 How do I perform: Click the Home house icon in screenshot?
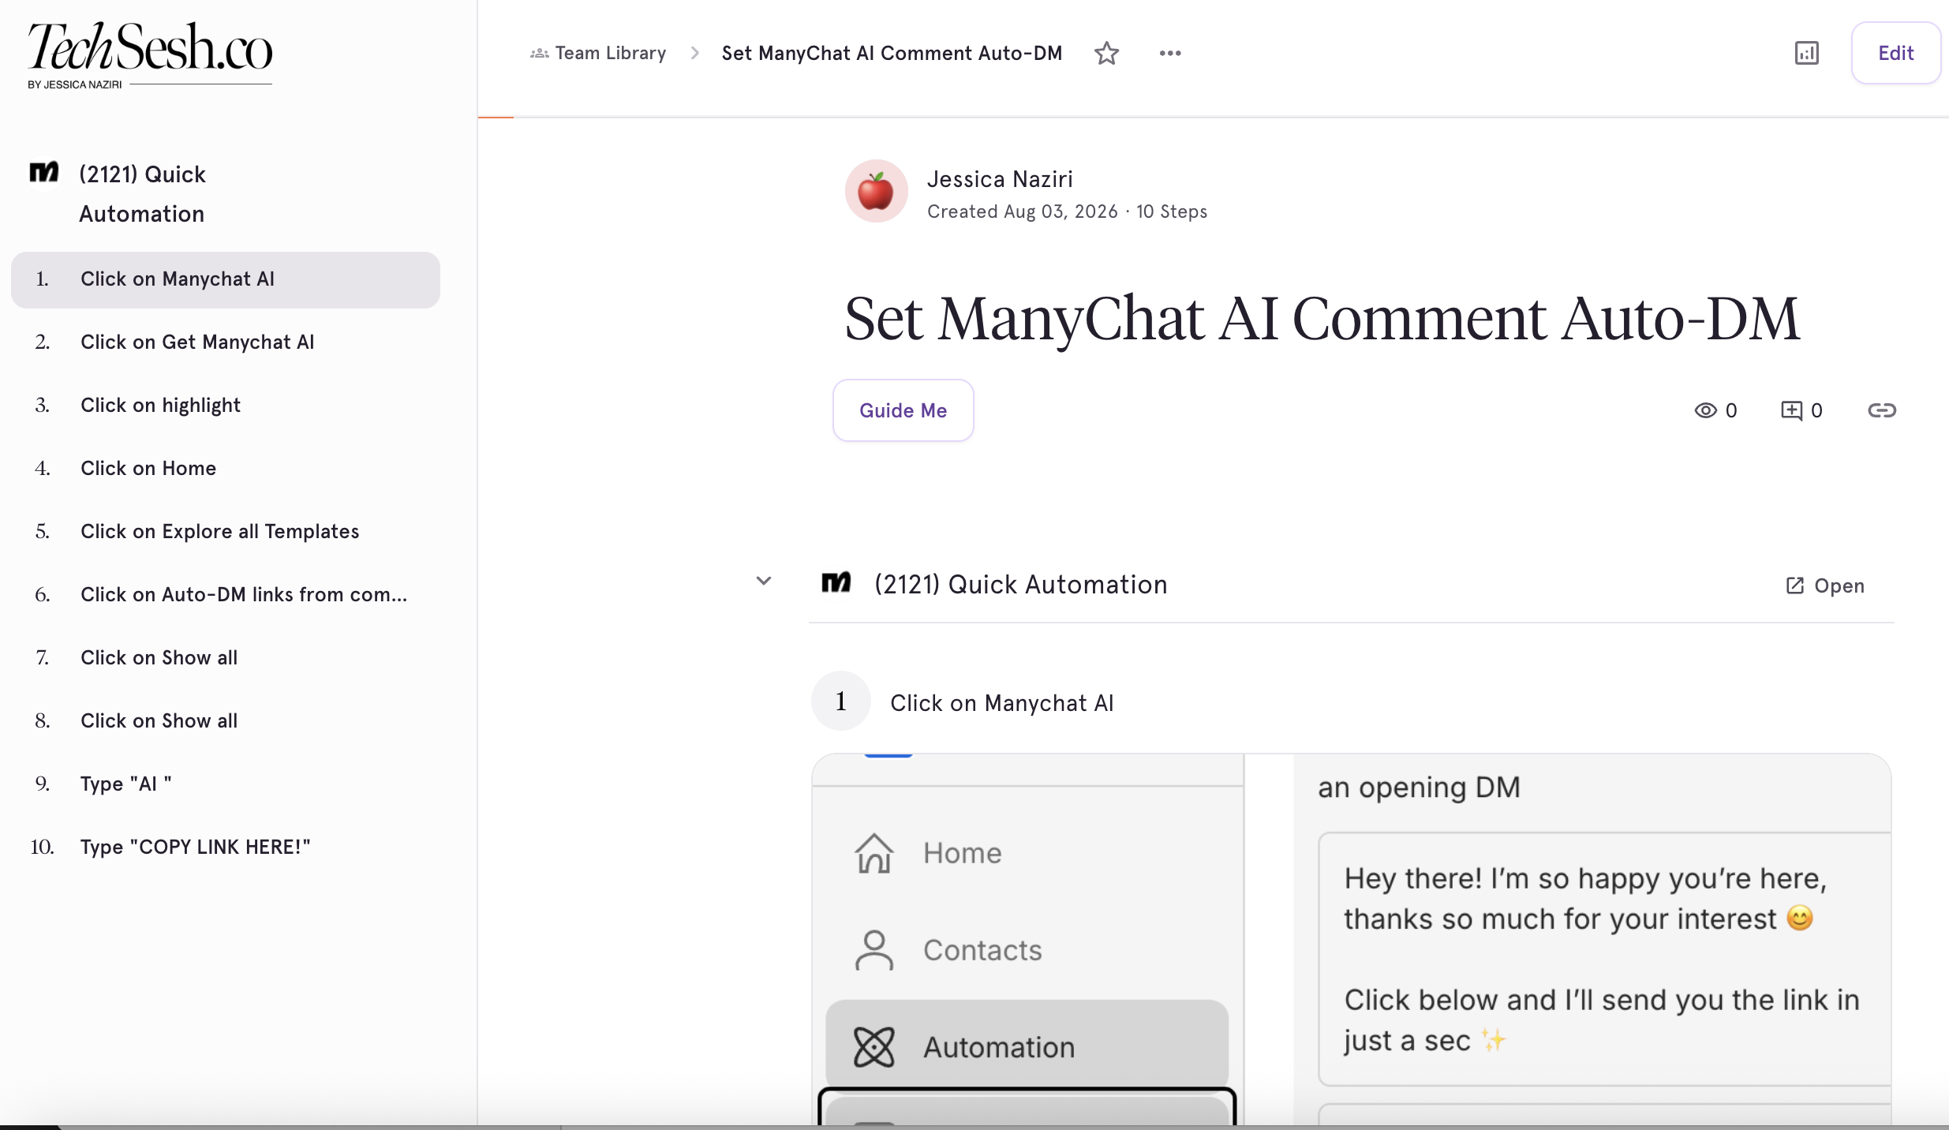pos(874,854)
